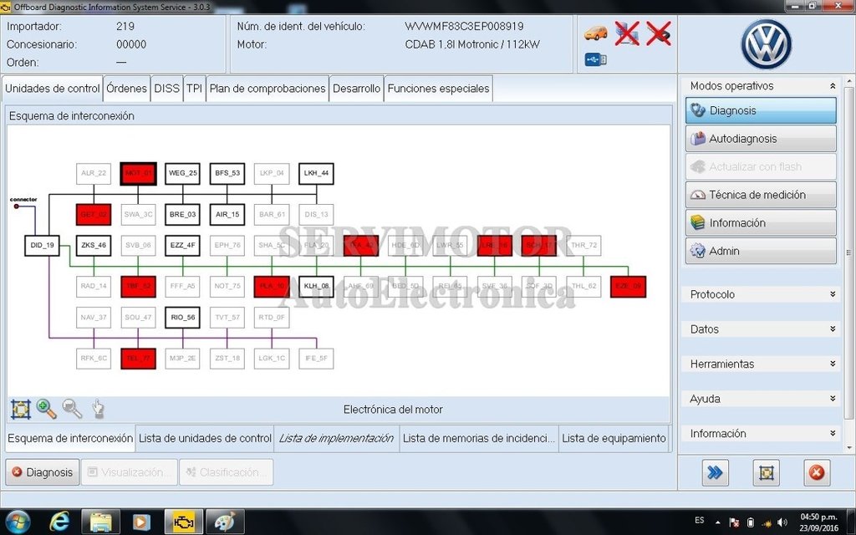Click the right sidebar vertical scrollbar
856x535 pixels.
tap(849, 252)
